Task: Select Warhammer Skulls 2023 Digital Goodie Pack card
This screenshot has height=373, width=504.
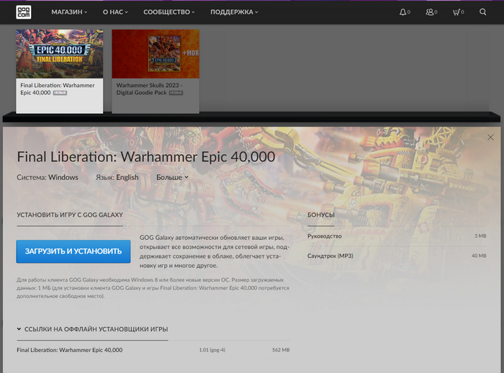Action: click(x=156, y=71)
